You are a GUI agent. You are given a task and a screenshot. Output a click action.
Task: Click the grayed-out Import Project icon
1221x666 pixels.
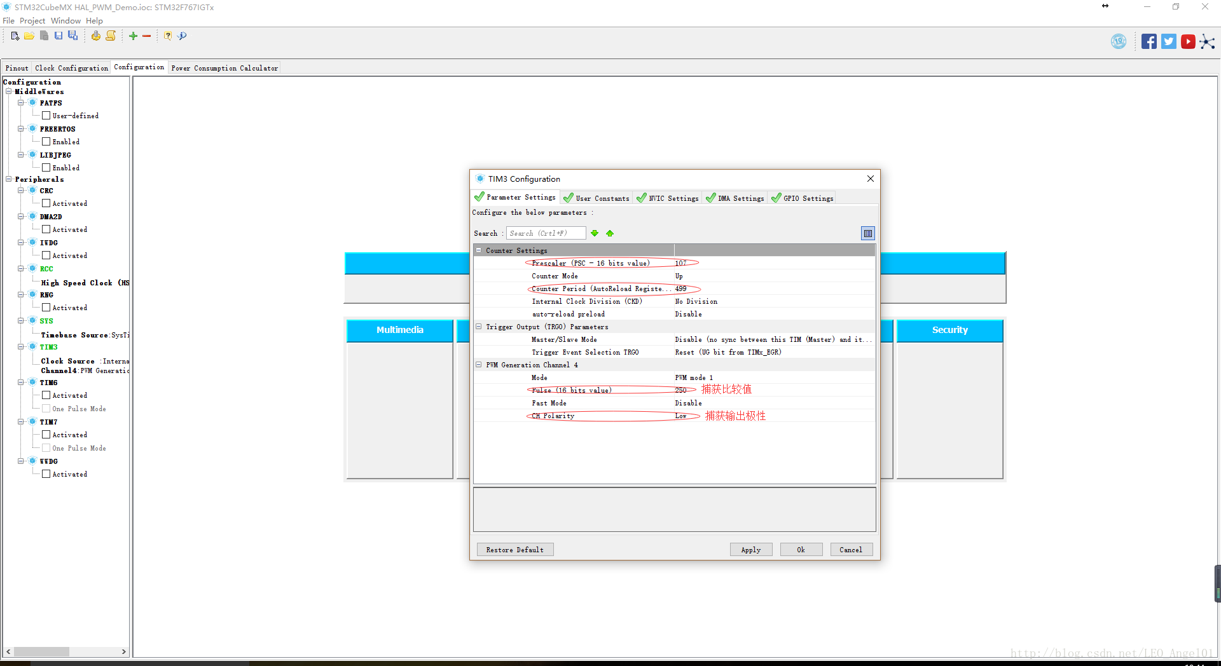[x=44, y=36]
